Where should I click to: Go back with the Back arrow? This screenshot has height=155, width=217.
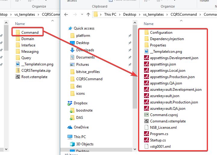66,14
